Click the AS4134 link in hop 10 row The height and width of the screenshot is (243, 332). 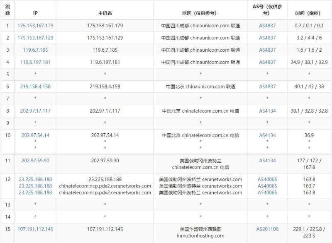tap(267, 135)
